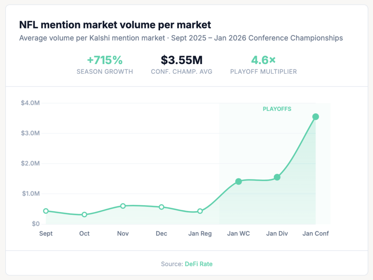Click the Nov data point marker
Screen dimensions: 373x280
click(123, 206)
